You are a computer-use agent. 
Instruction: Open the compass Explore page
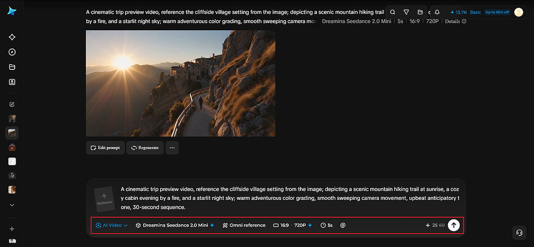[x=12, y=52]
